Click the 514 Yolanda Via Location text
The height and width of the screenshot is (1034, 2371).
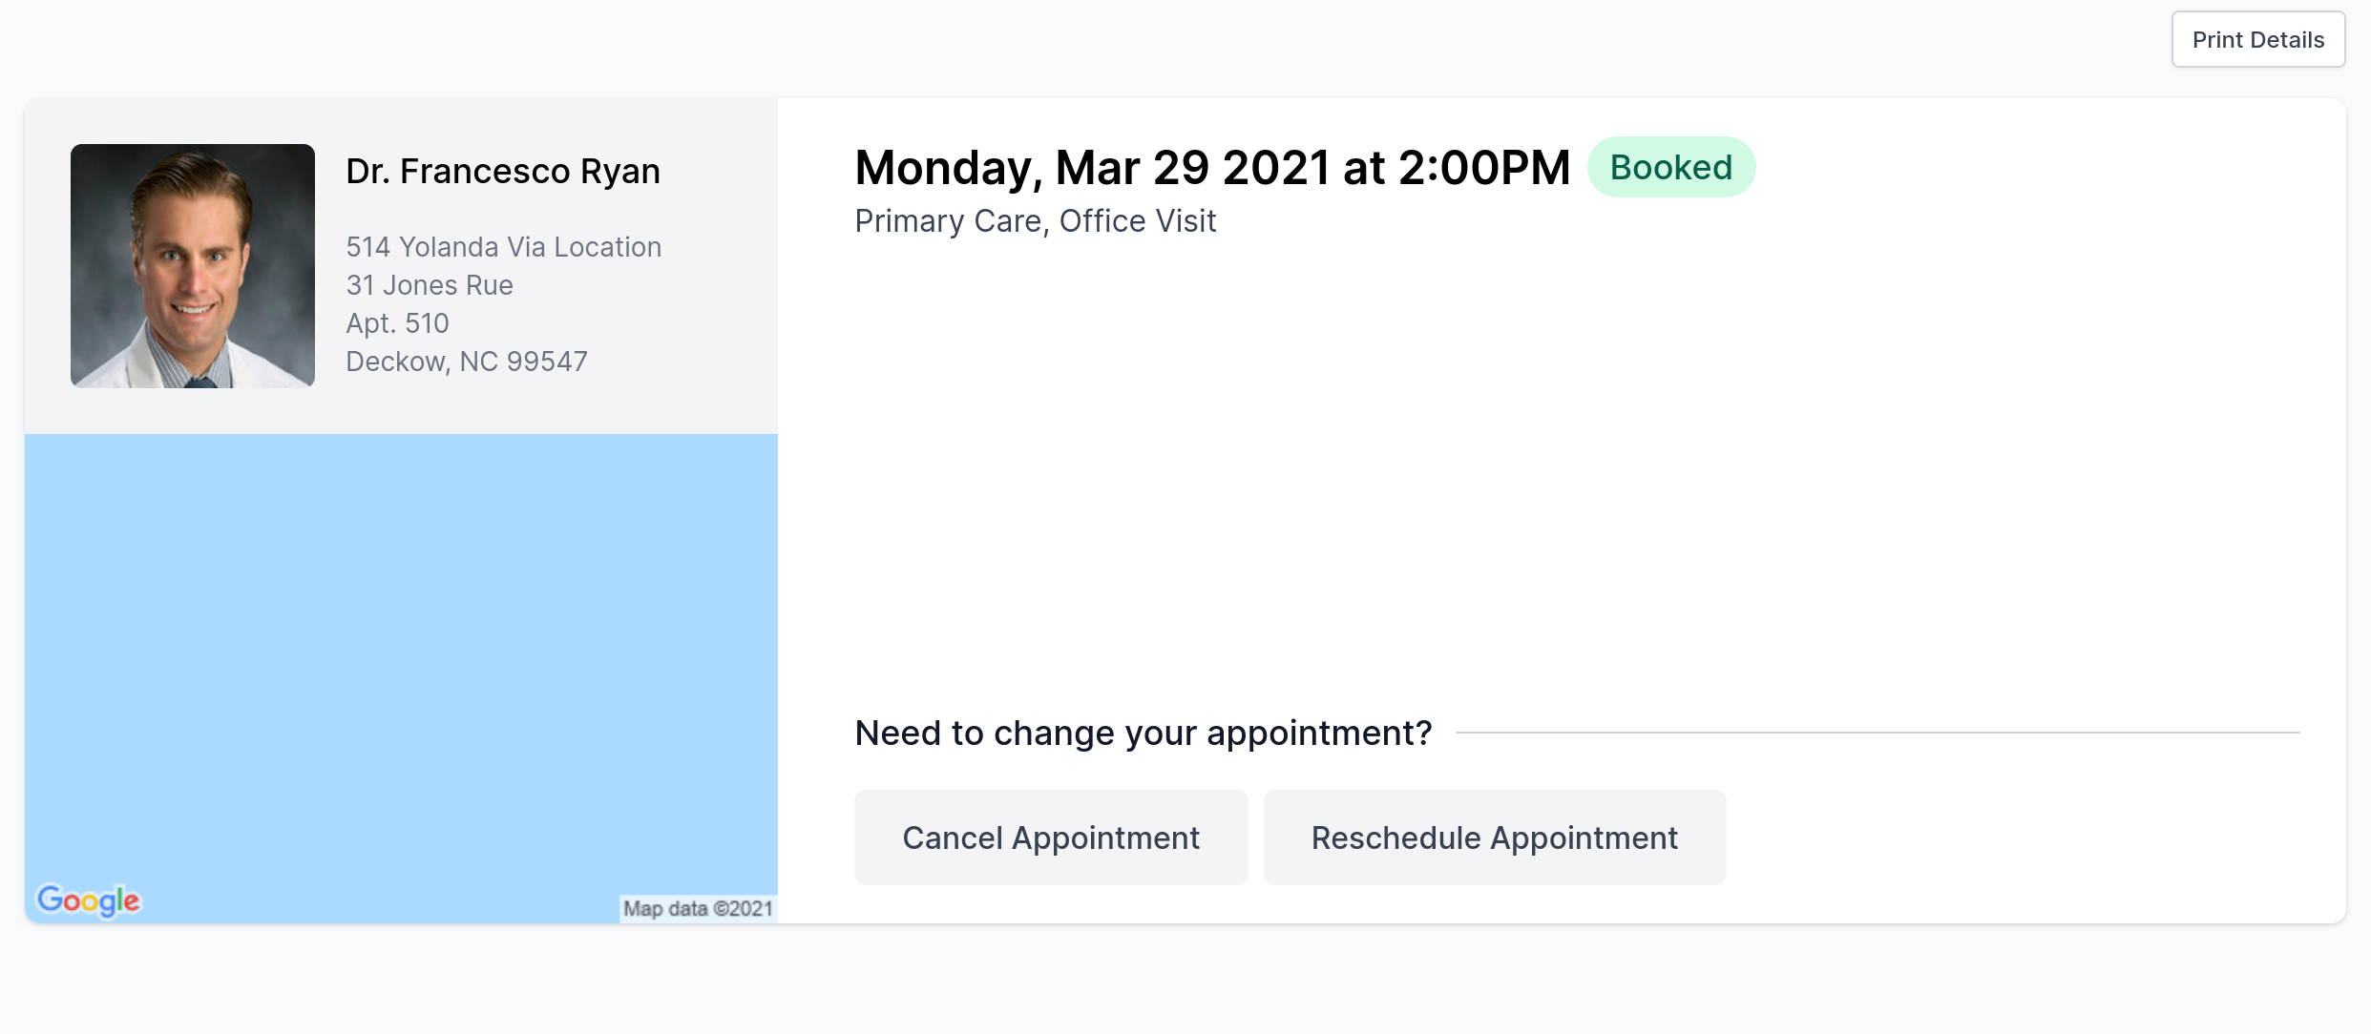(x=503, y=247)
